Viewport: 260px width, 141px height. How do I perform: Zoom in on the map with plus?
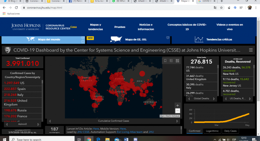tap(178, 105)
